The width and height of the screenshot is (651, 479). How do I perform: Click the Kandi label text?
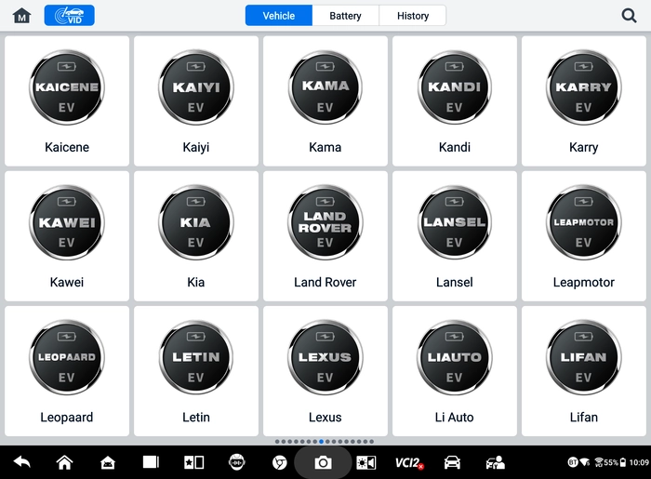click(x=455, y=147)
